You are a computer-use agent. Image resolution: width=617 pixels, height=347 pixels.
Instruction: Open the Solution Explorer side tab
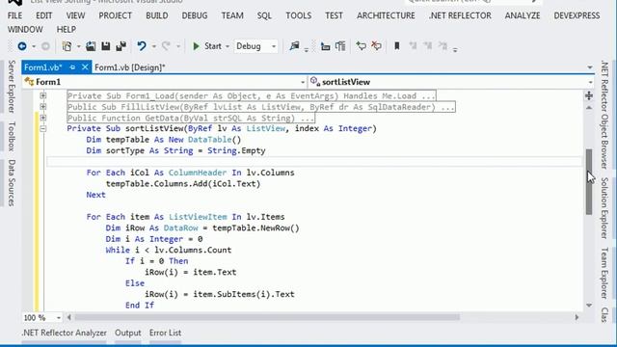pos(604,208)
